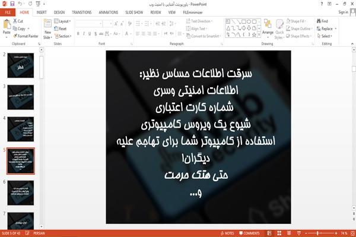Viewport: 356px width, 237px height.
Task: Select slide 4 thumbnail
Action: (21, 129)
